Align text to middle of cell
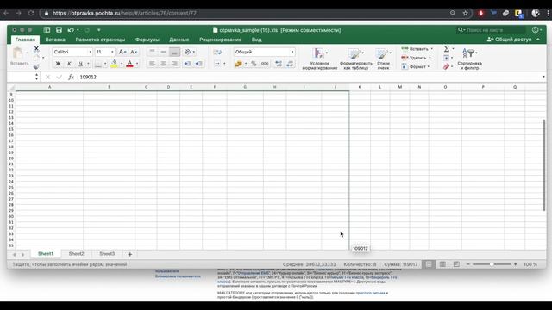This screenshot has width=552, height=310. click(x=163, y=52)
